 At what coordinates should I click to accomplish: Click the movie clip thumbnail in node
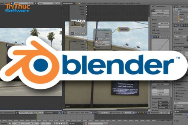tap(78, 23)
